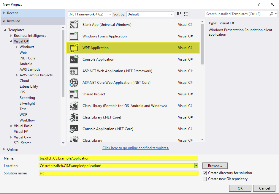Select the Windows Forms Application icon
Viewport: 279px width, 194px height.
coord(74,36)
